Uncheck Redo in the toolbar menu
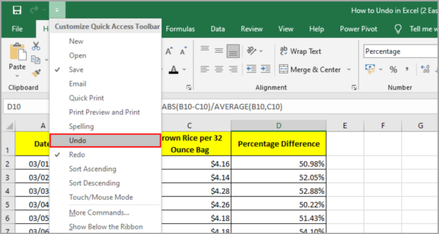The width and height of the screenshot is (439, 234). coord(105,155)
